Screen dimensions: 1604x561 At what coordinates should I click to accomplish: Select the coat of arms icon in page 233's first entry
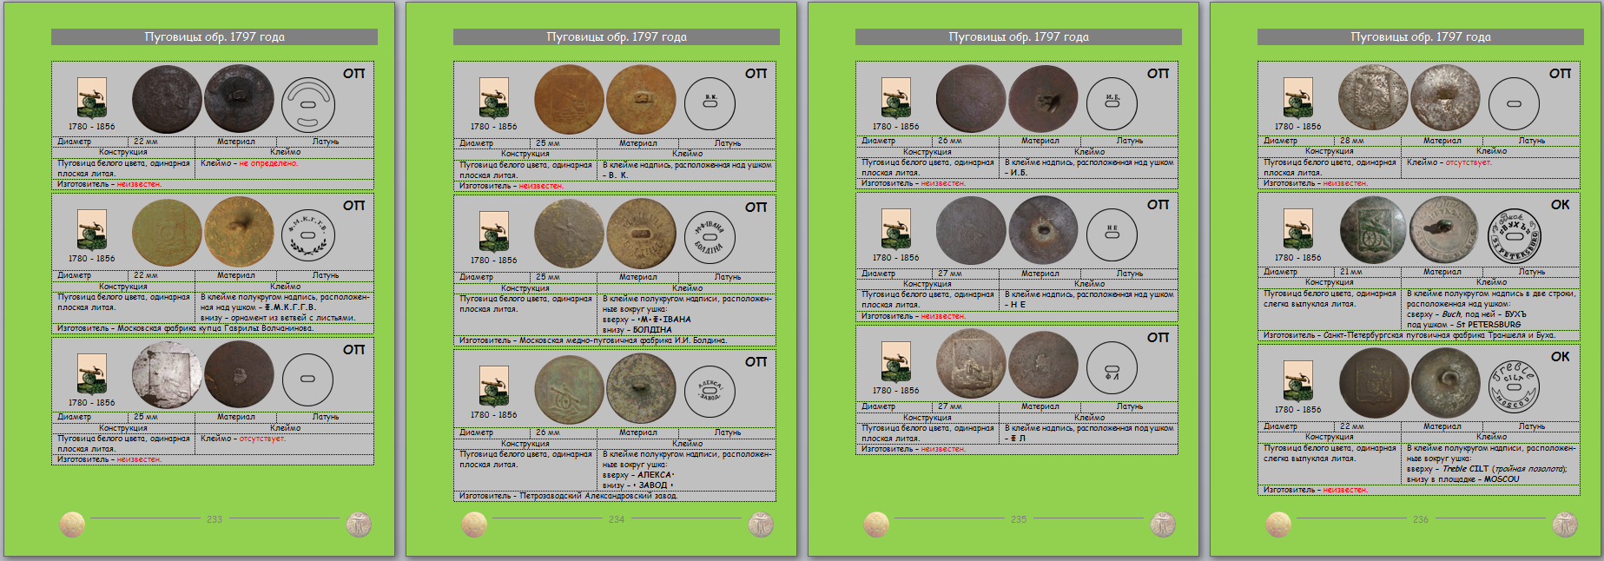(x=91, y=98)
